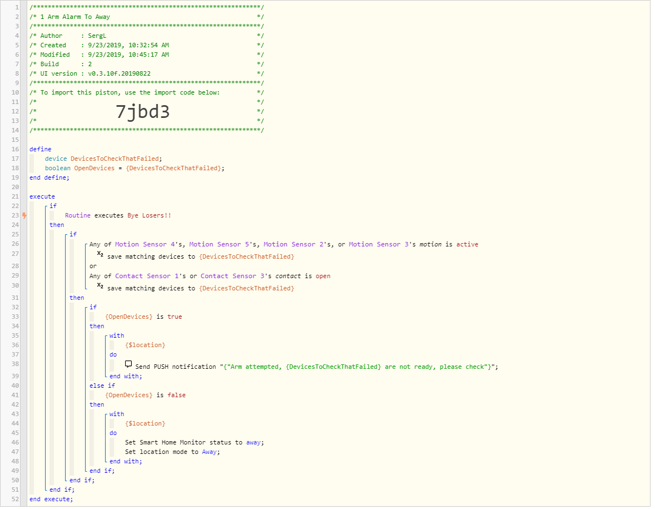Click the Created timestamp 10:32:54 AM

click(148, 46)
